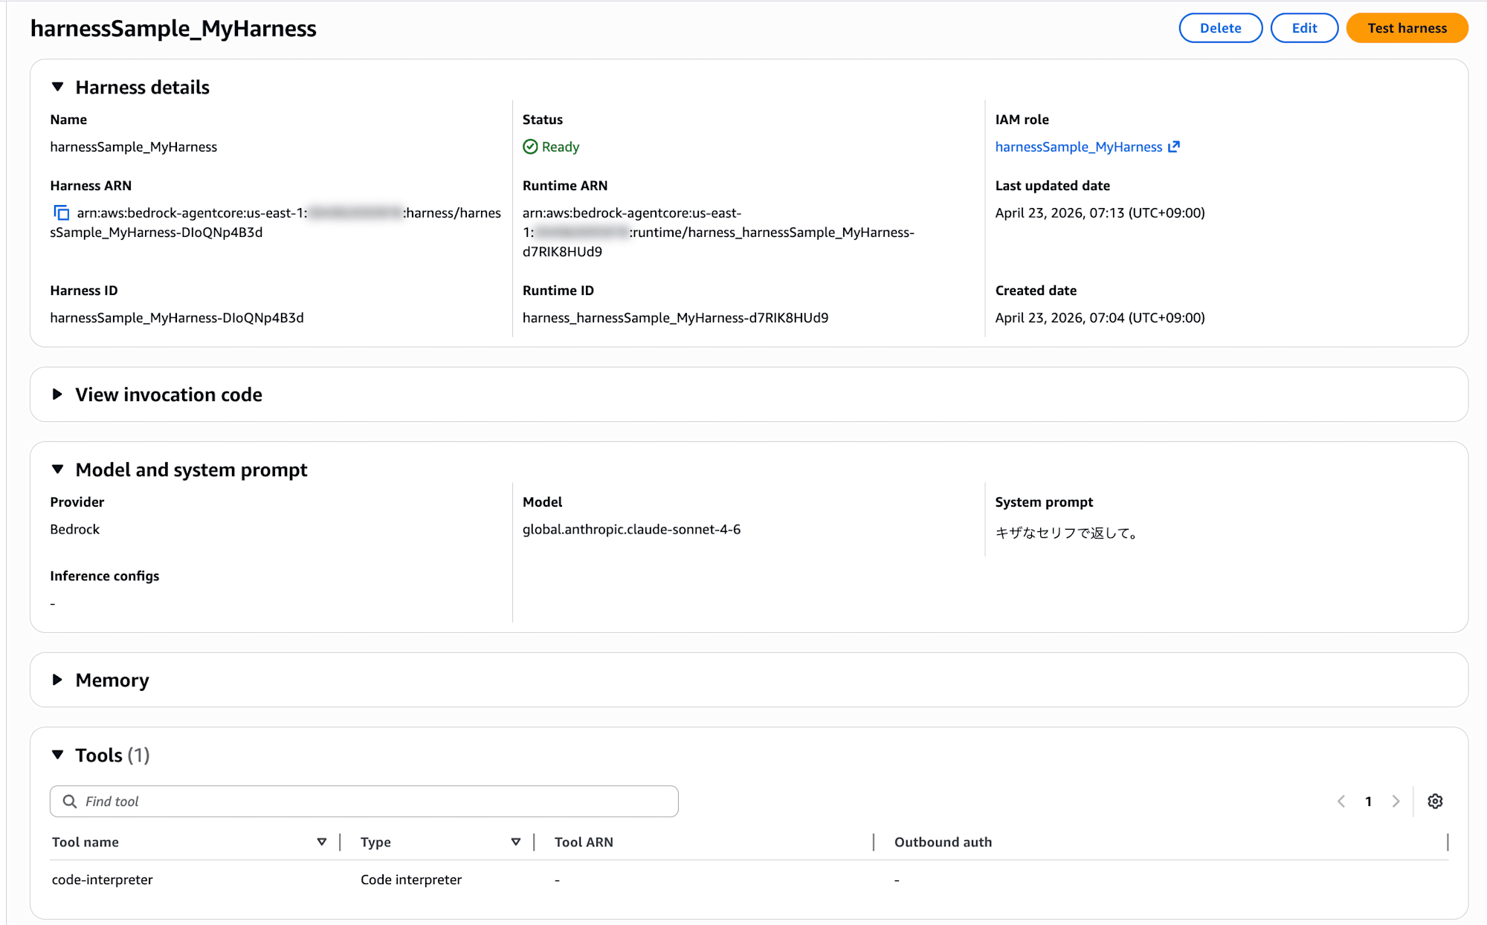Open the harnessSample_MyHarness IAM role link
Viewport: 1487px width, 925px height.
tap(1080, 146)
